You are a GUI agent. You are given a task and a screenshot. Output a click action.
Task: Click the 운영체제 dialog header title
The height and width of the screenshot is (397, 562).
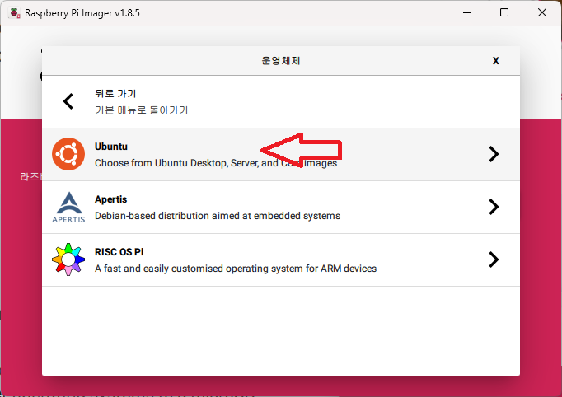tap(281, 61)
